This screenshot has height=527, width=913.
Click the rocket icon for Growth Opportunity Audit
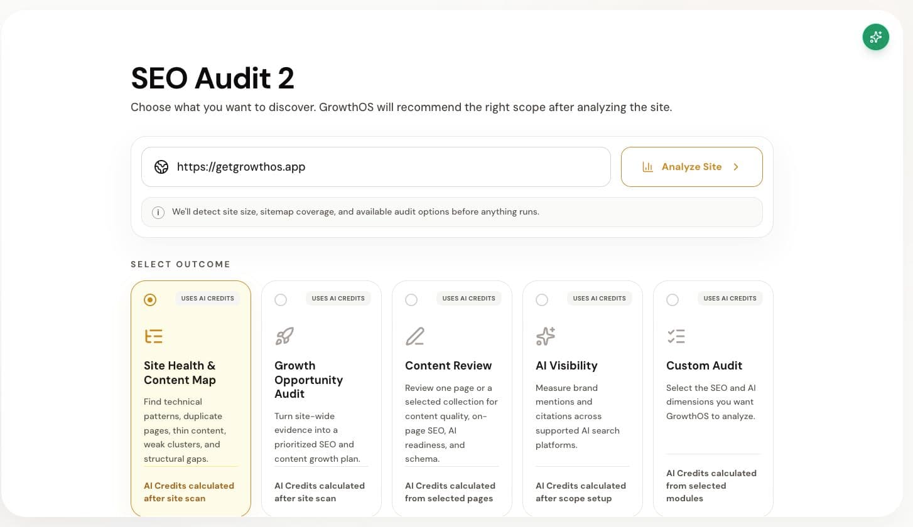284,336
